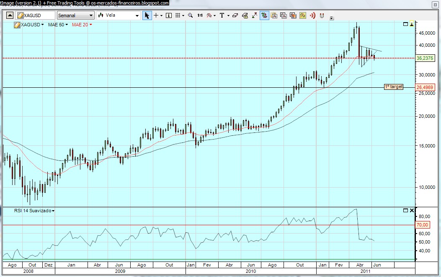Expand the indicators dropdown arrow
The width and height of the screenshot is (441, 277).
click(x=214, y=16)
